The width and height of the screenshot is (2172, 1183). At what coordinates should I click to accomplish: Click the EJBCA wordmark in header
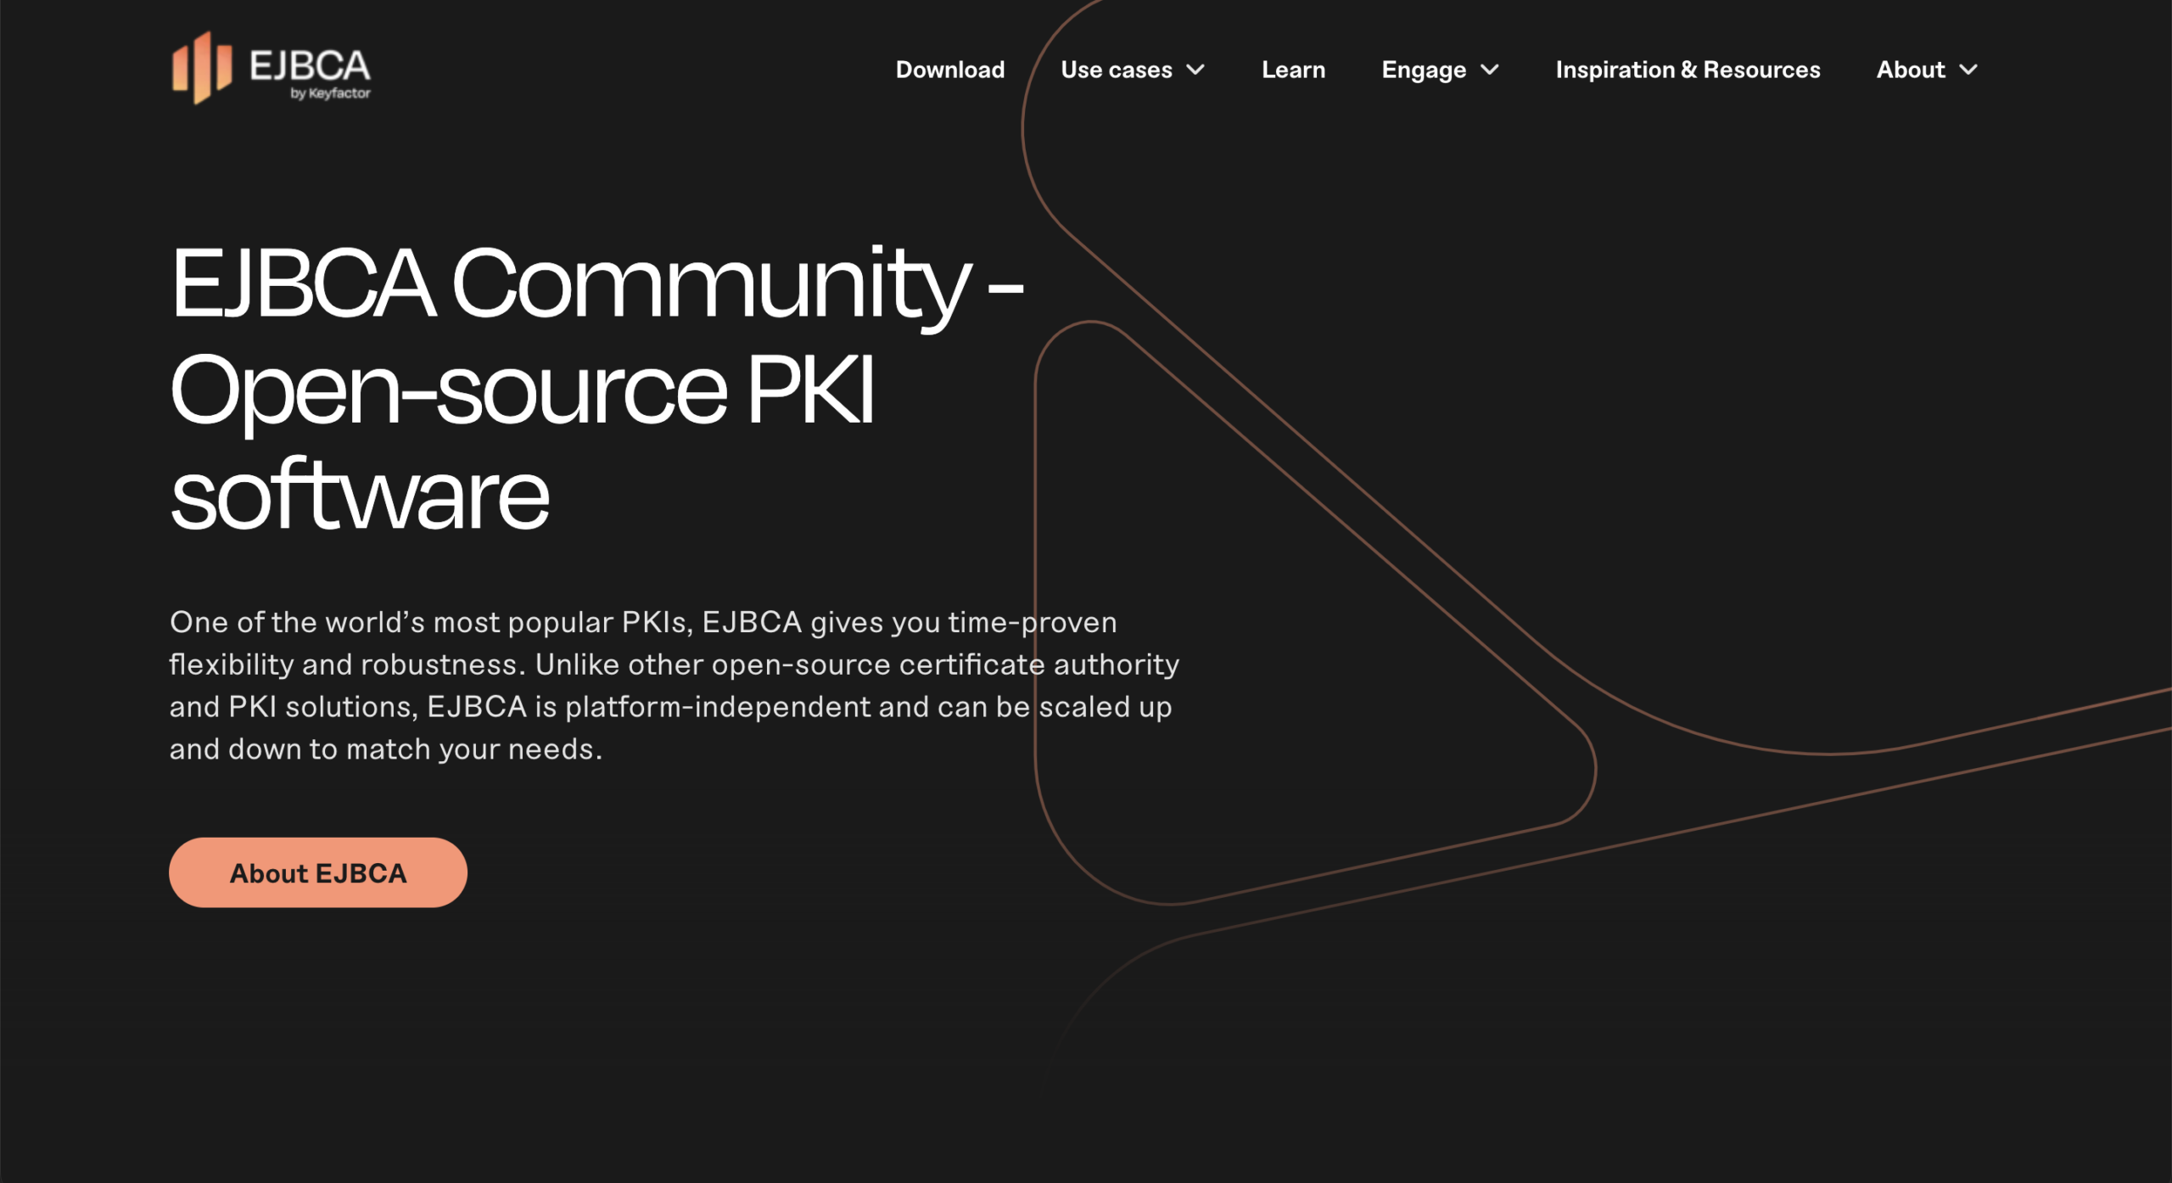(x=310, y=65)
